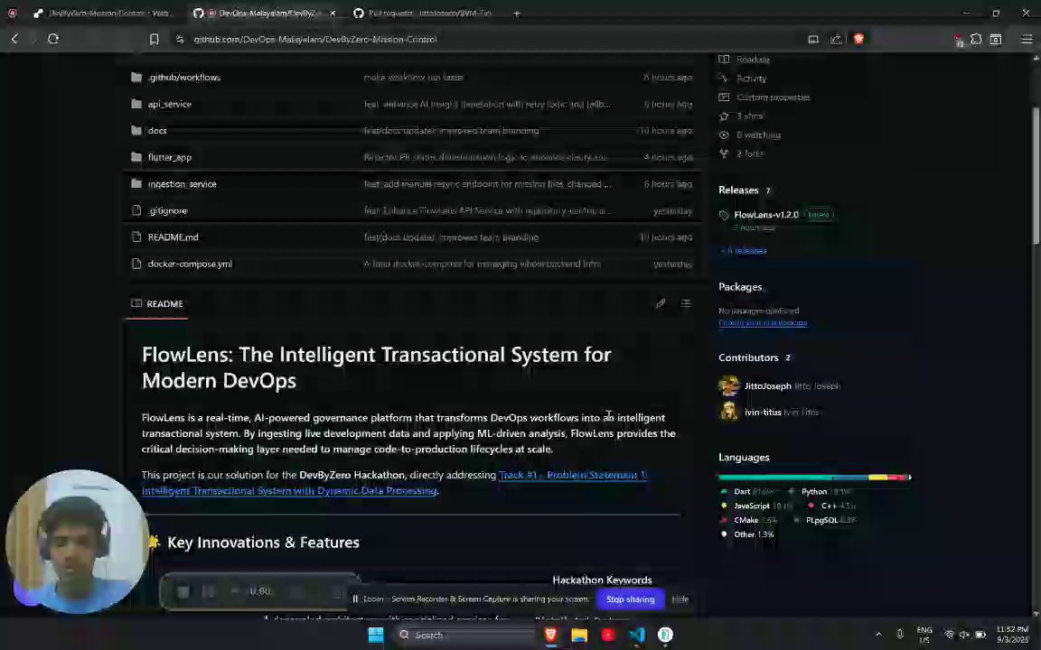Open the browser extensions puzzle icon
The image size is (1041, 650).
click(976, 39)
